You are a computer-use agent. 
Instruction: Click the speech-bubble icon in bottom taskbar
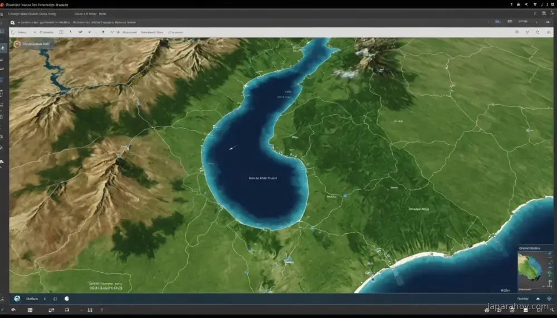(x=67, y=310)
